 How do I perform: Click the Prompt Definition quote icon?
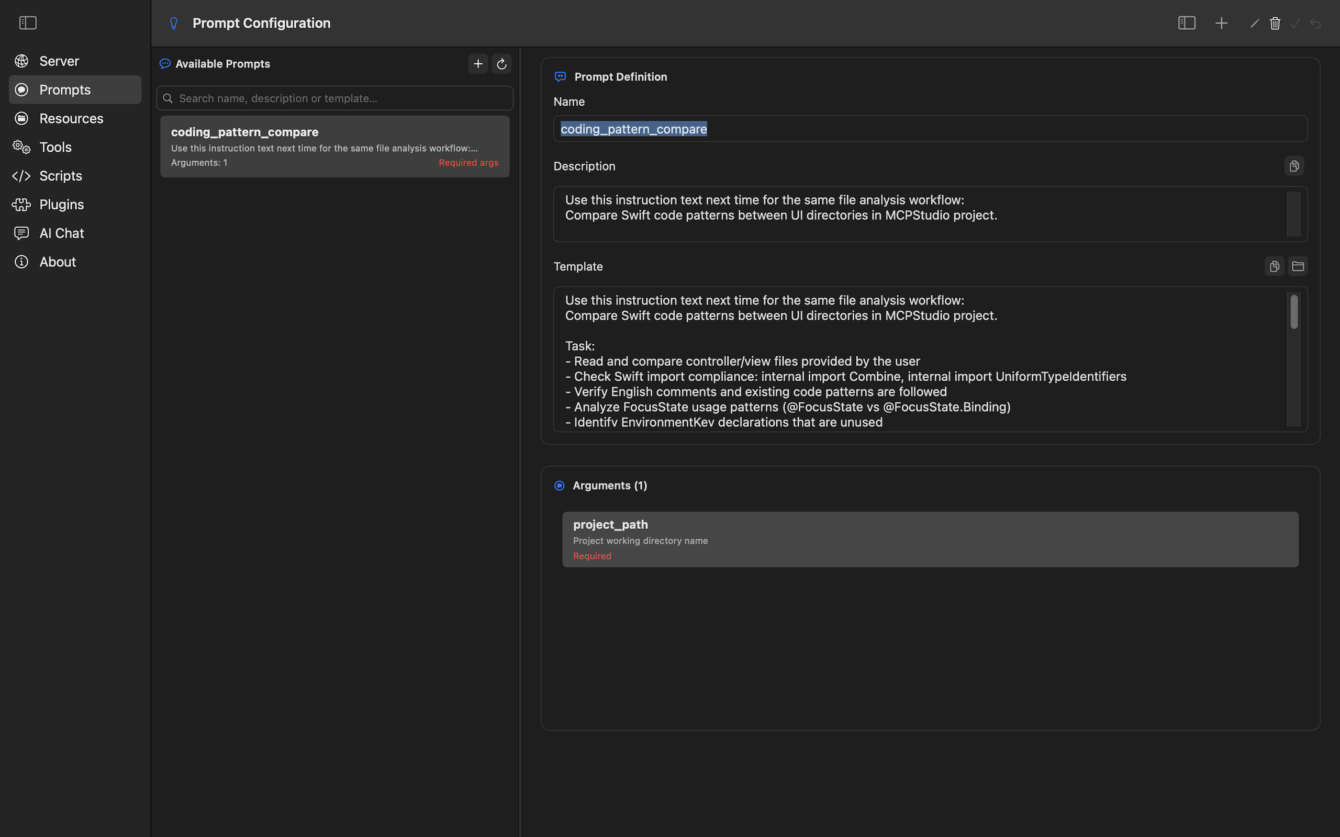pos(561,77)
